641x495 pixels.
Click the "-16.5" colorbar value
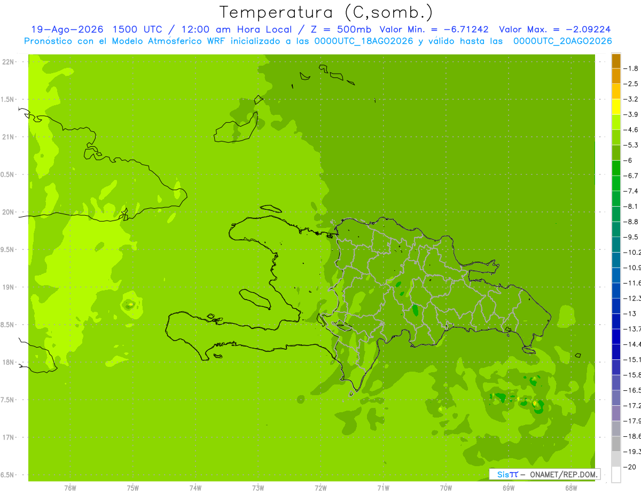(x=633, y=390)
